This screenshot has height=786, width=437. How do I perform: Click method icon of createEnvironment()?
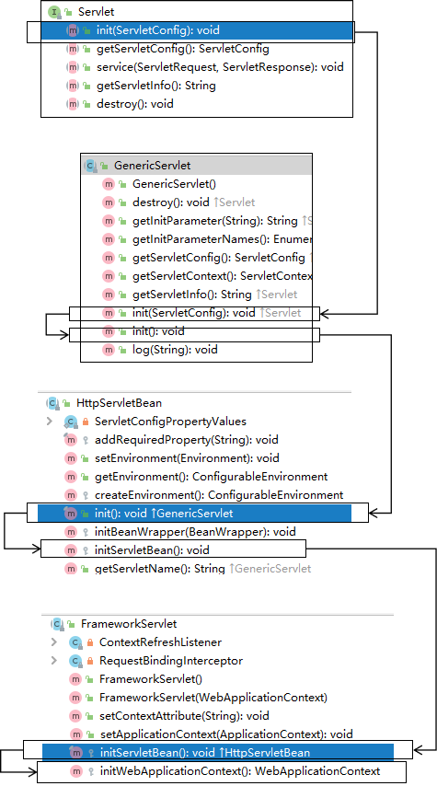coord(71,495)
